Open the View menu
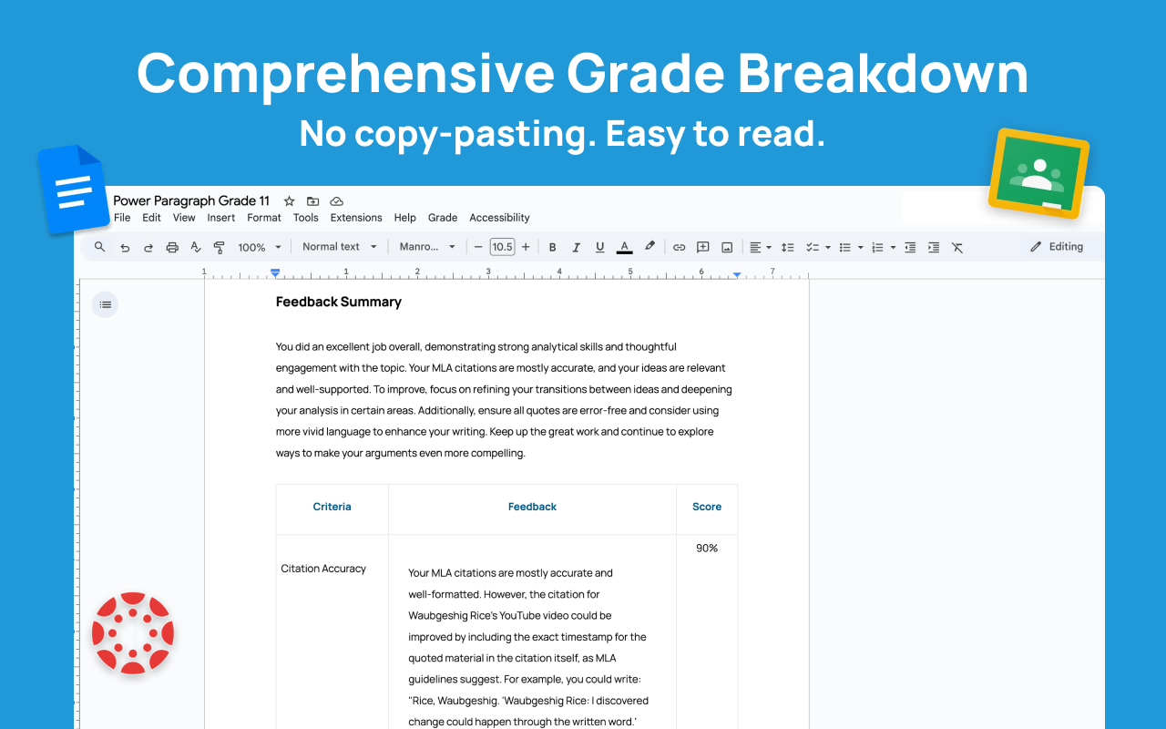This screenshot has width=1166, height=729. click(x=184, y=218)
